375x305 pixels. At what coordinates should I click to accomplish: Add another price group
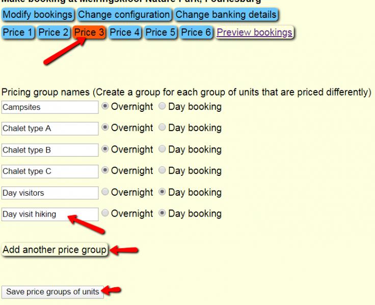(x=55, y=250)
